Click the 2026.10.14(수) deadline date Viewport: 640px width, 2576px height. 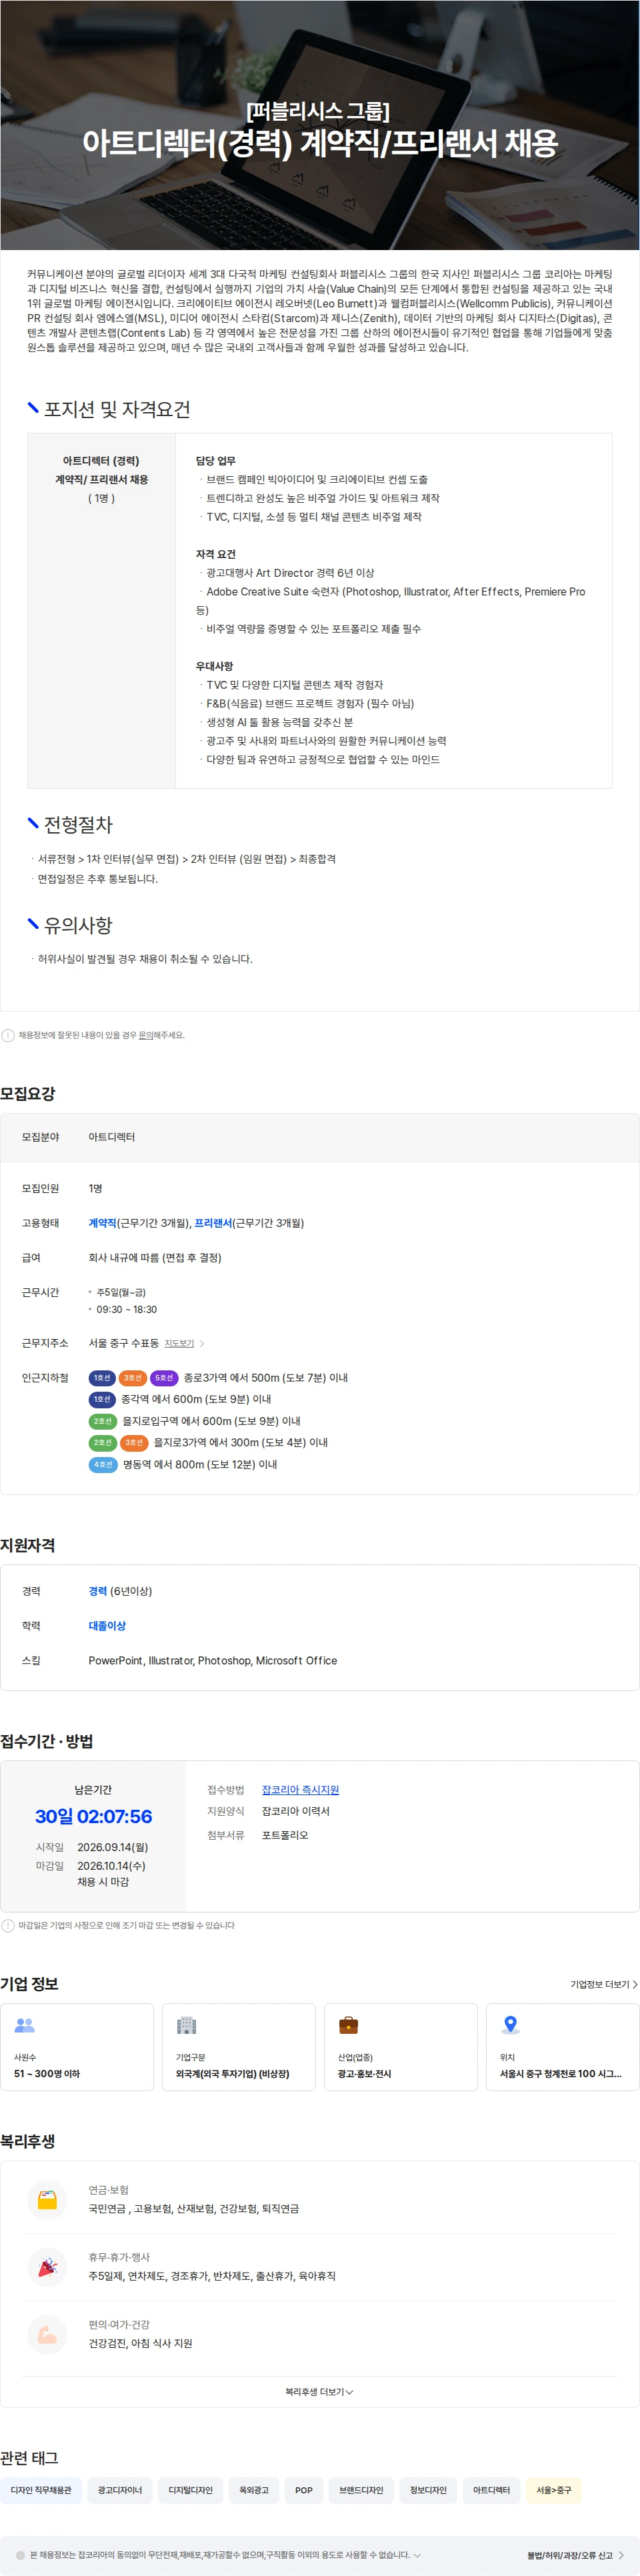[x=111, y=1866]
